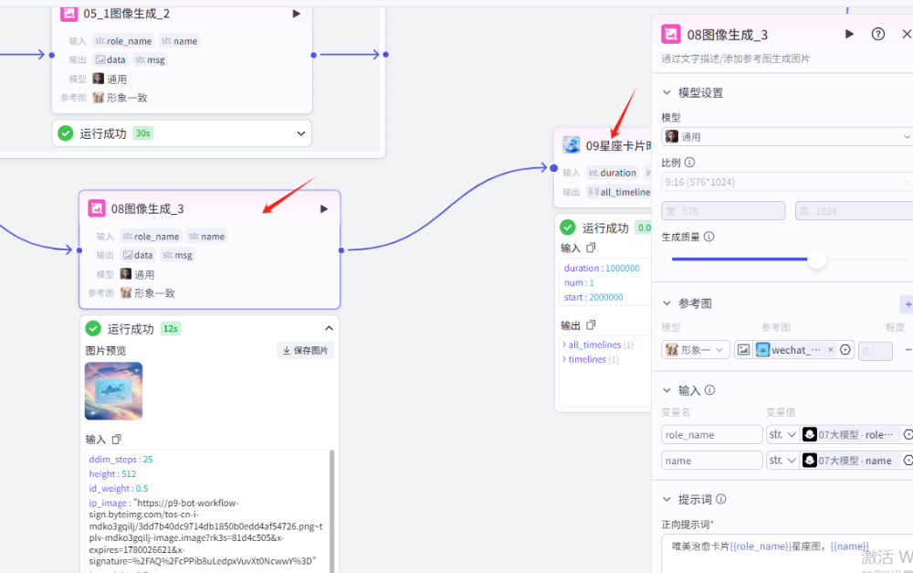Remove the wechat reference image
The image size is (913, 573).
point(831,350)
